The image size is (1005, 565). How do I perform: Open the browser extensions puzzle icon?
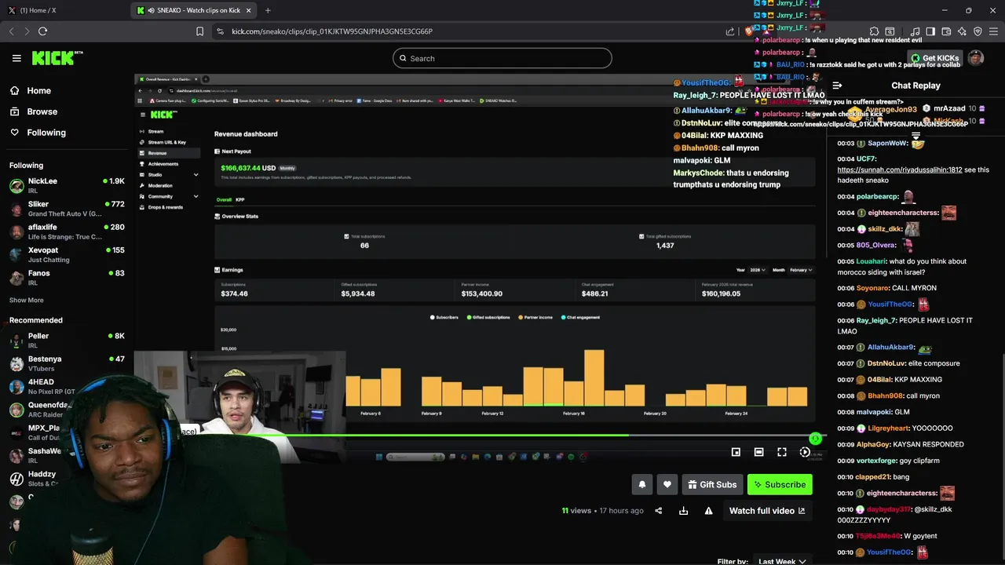click(874, 31)
